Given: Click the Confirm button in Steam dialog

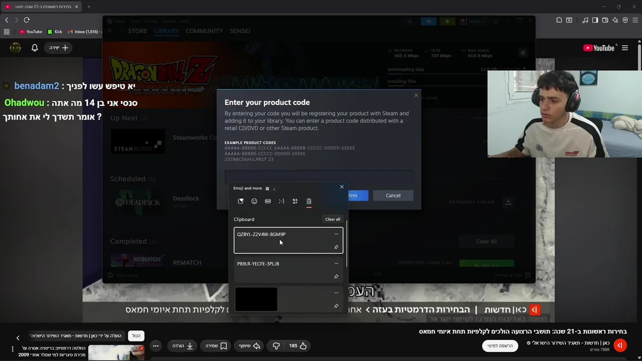Looking at the screenshot, I should pos(358,196).
